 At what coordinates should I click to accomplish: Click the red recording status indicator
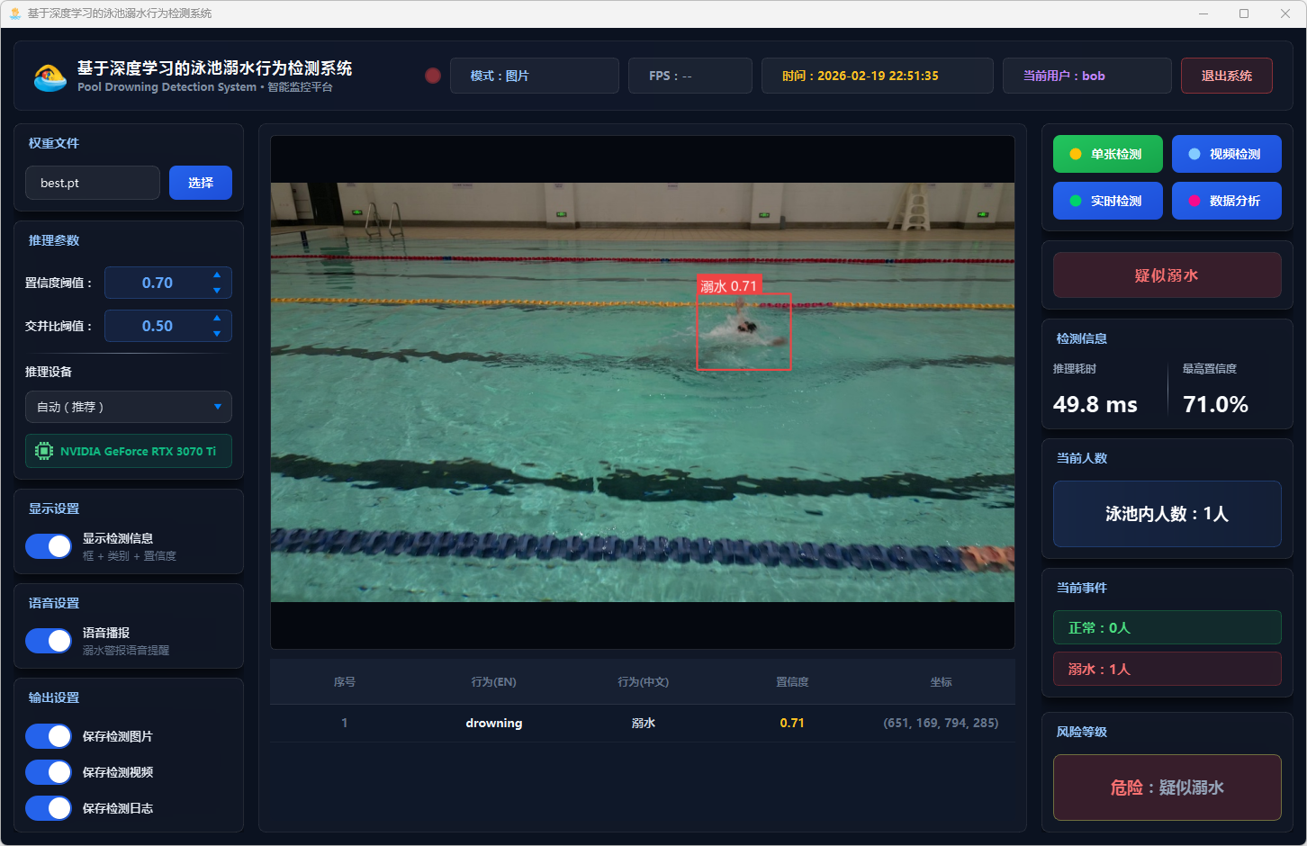(x=433, y=76)
